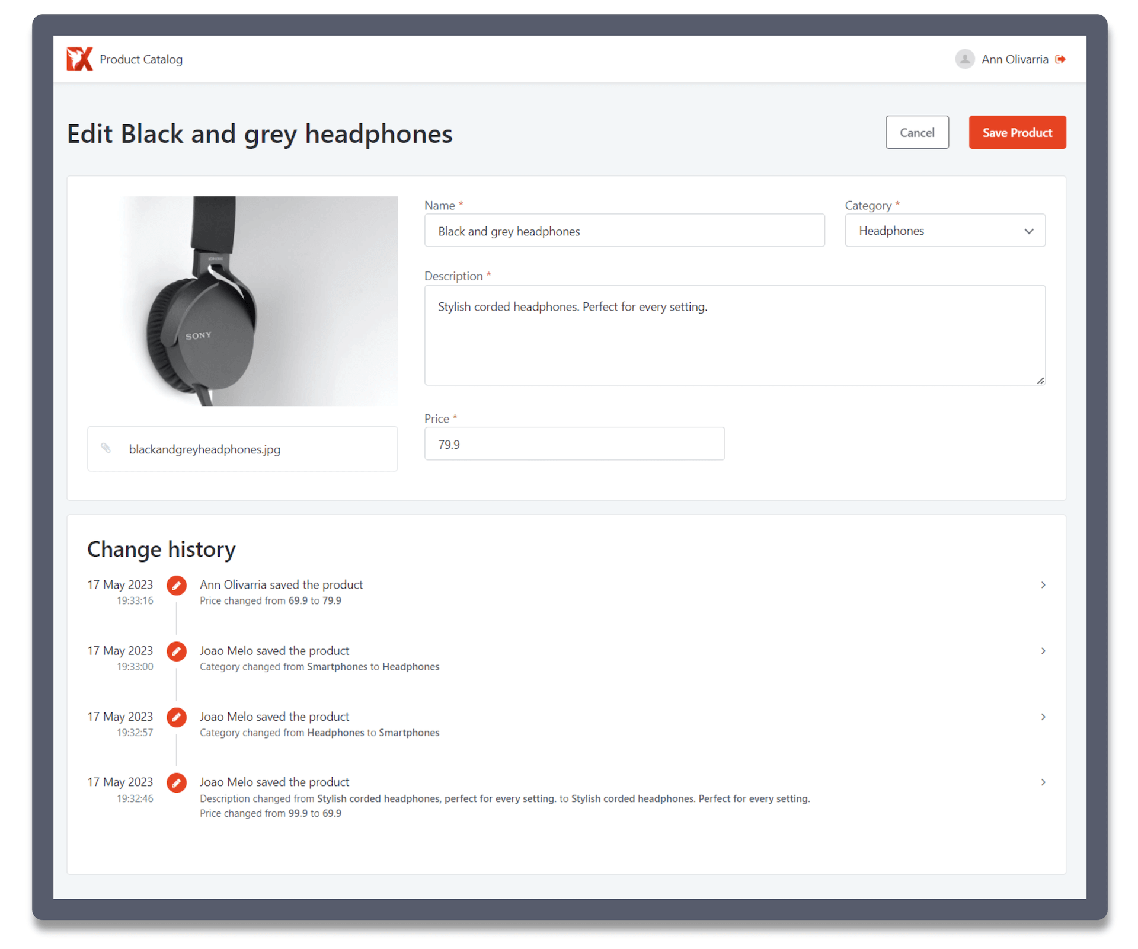Click the Product Catalog logo icon

(79, 59)
